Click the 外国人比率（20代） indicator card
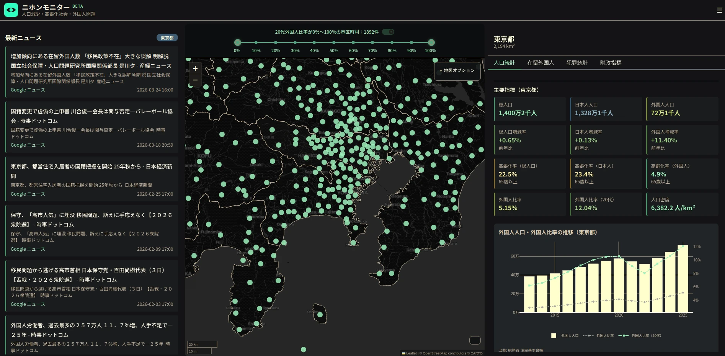This screenshot has height=356, width=725. 606,204
